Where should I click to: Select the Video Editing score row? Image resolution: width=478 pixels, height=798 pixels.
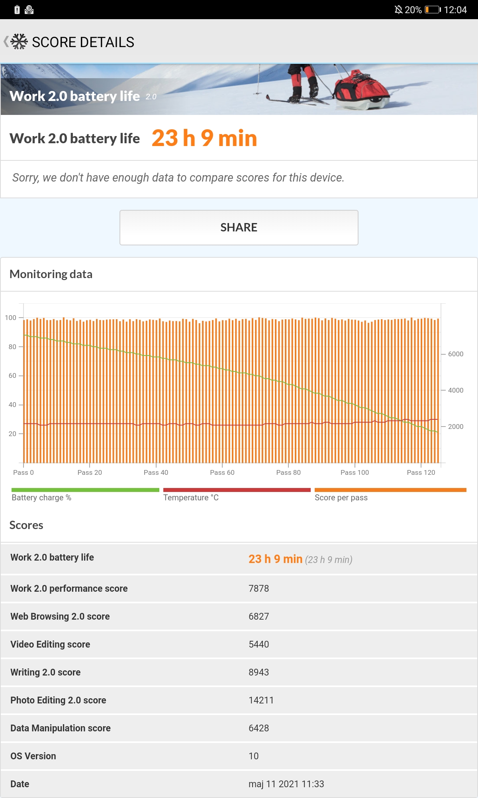[239, 644]
